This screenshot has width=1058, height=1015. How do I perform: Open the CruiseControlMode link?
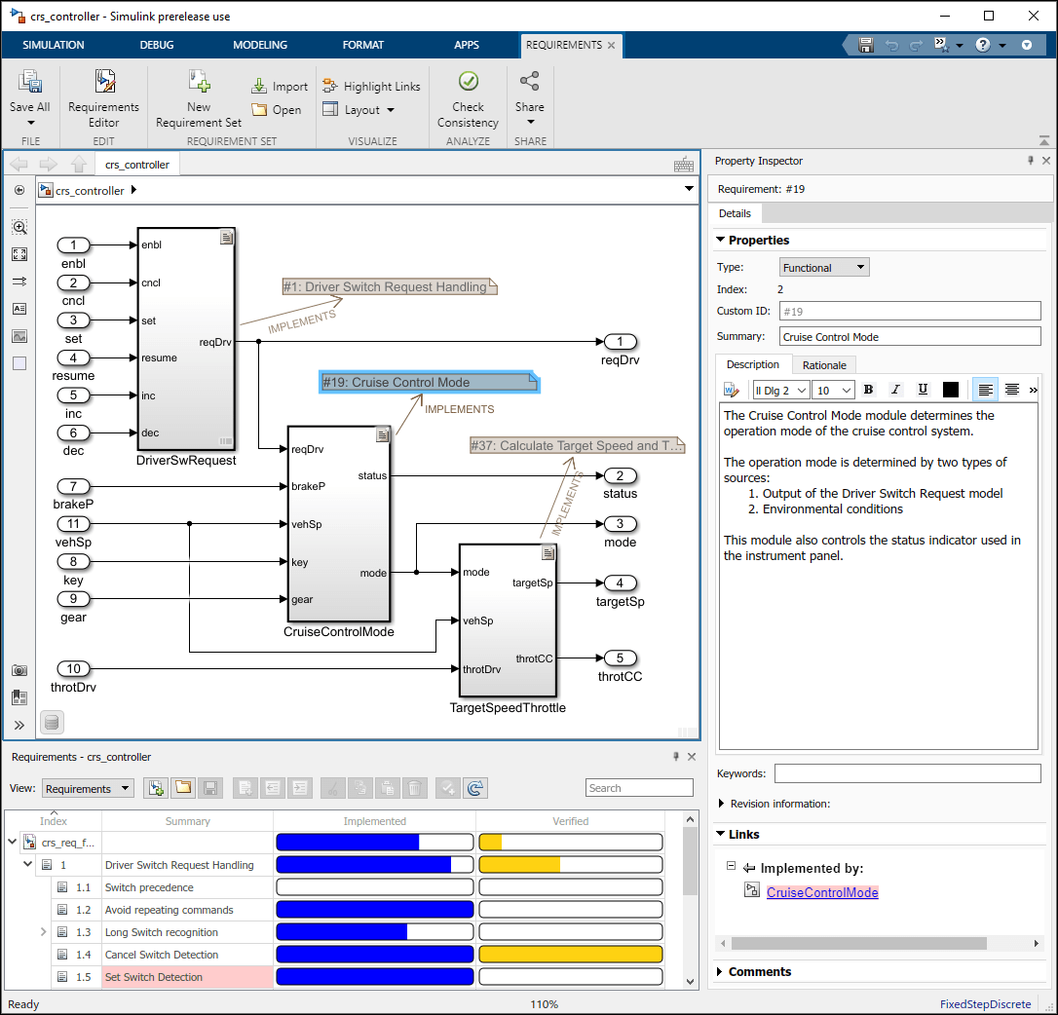coord(822,892)
